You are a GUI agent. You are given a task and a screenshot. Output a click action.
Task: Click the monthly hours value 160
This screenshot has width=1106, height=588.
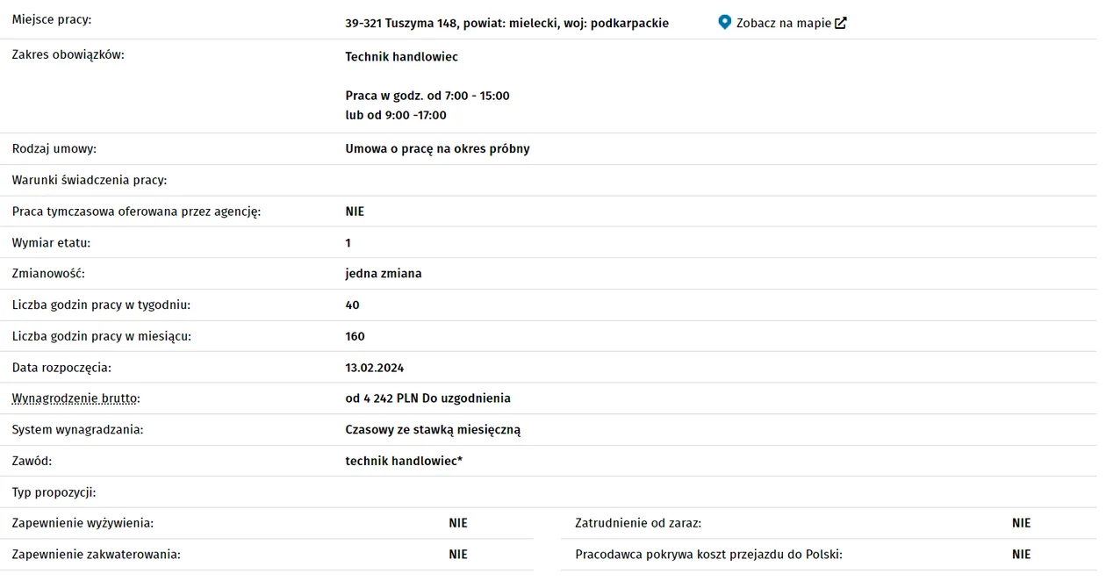tap(355, 336)
